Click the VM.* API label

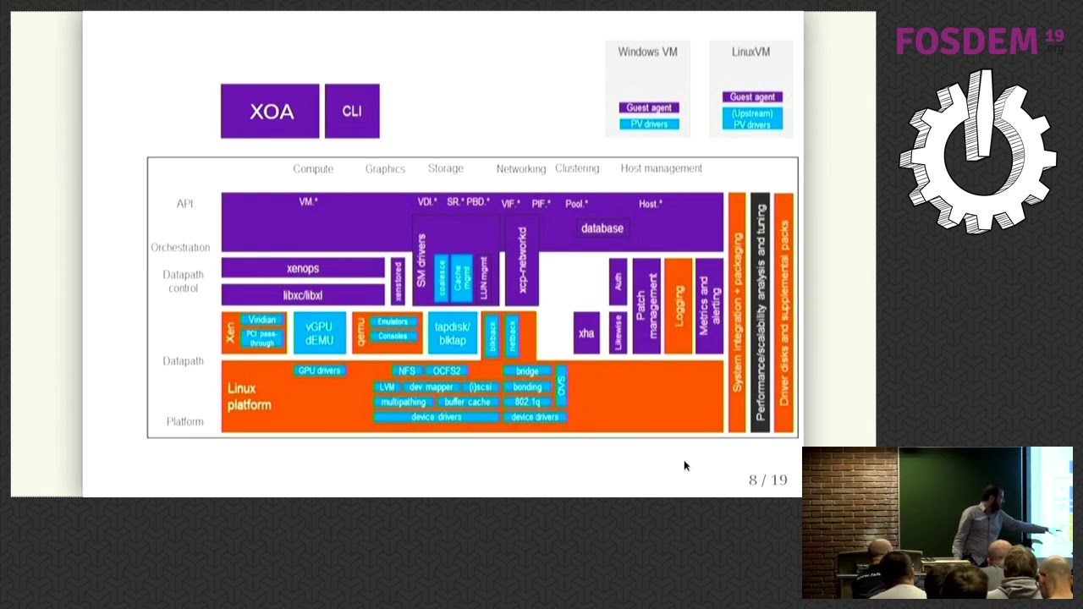pyautogui.click(x=308, y=202)
